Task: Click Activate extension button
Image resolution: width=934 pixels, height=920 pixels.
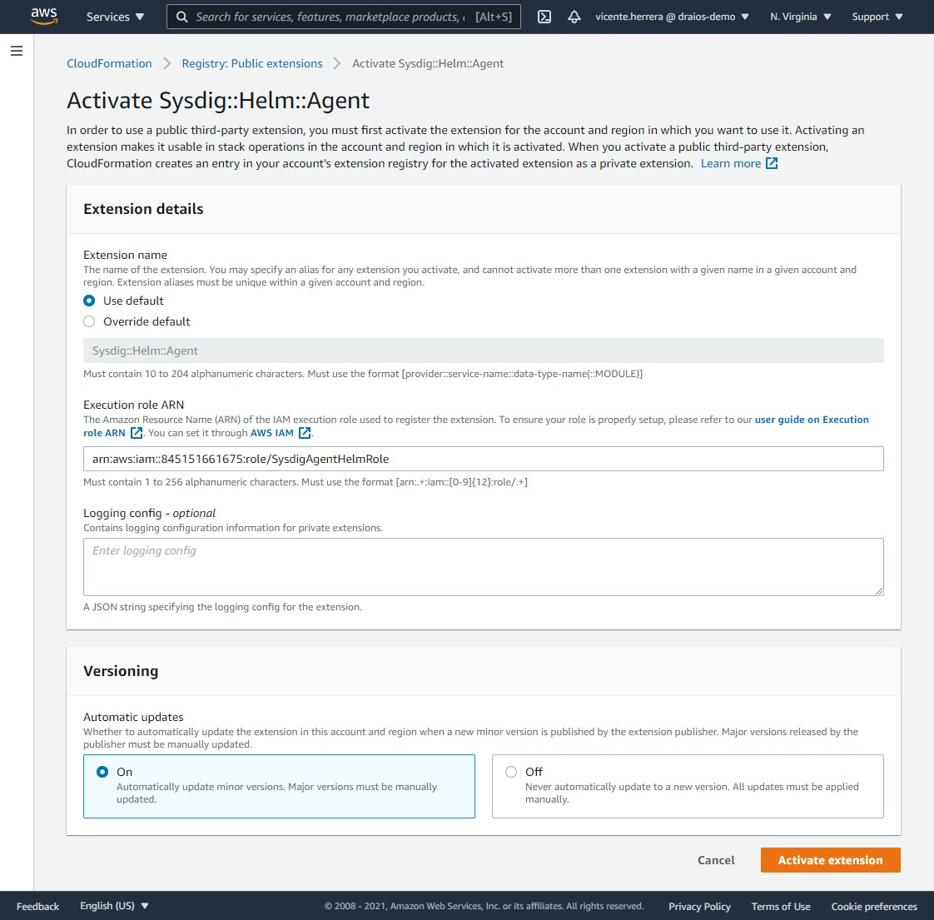Action: [x=830, y=860]
